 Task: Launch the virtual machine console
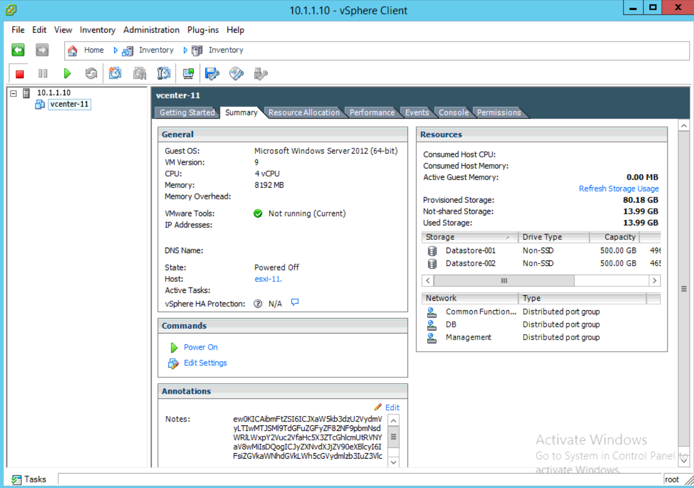click(187, 73)
